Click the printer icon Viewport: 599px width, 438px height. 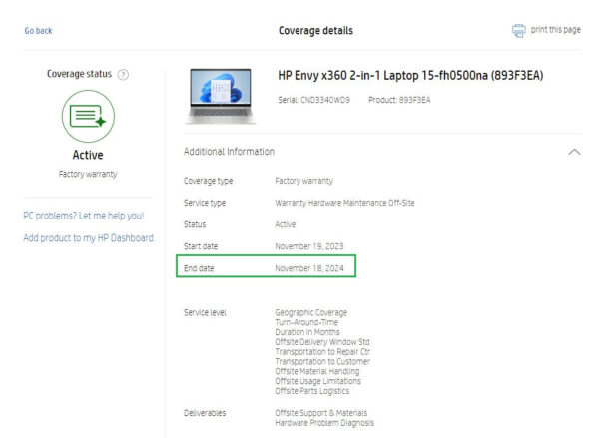click(x=518, y=31)
